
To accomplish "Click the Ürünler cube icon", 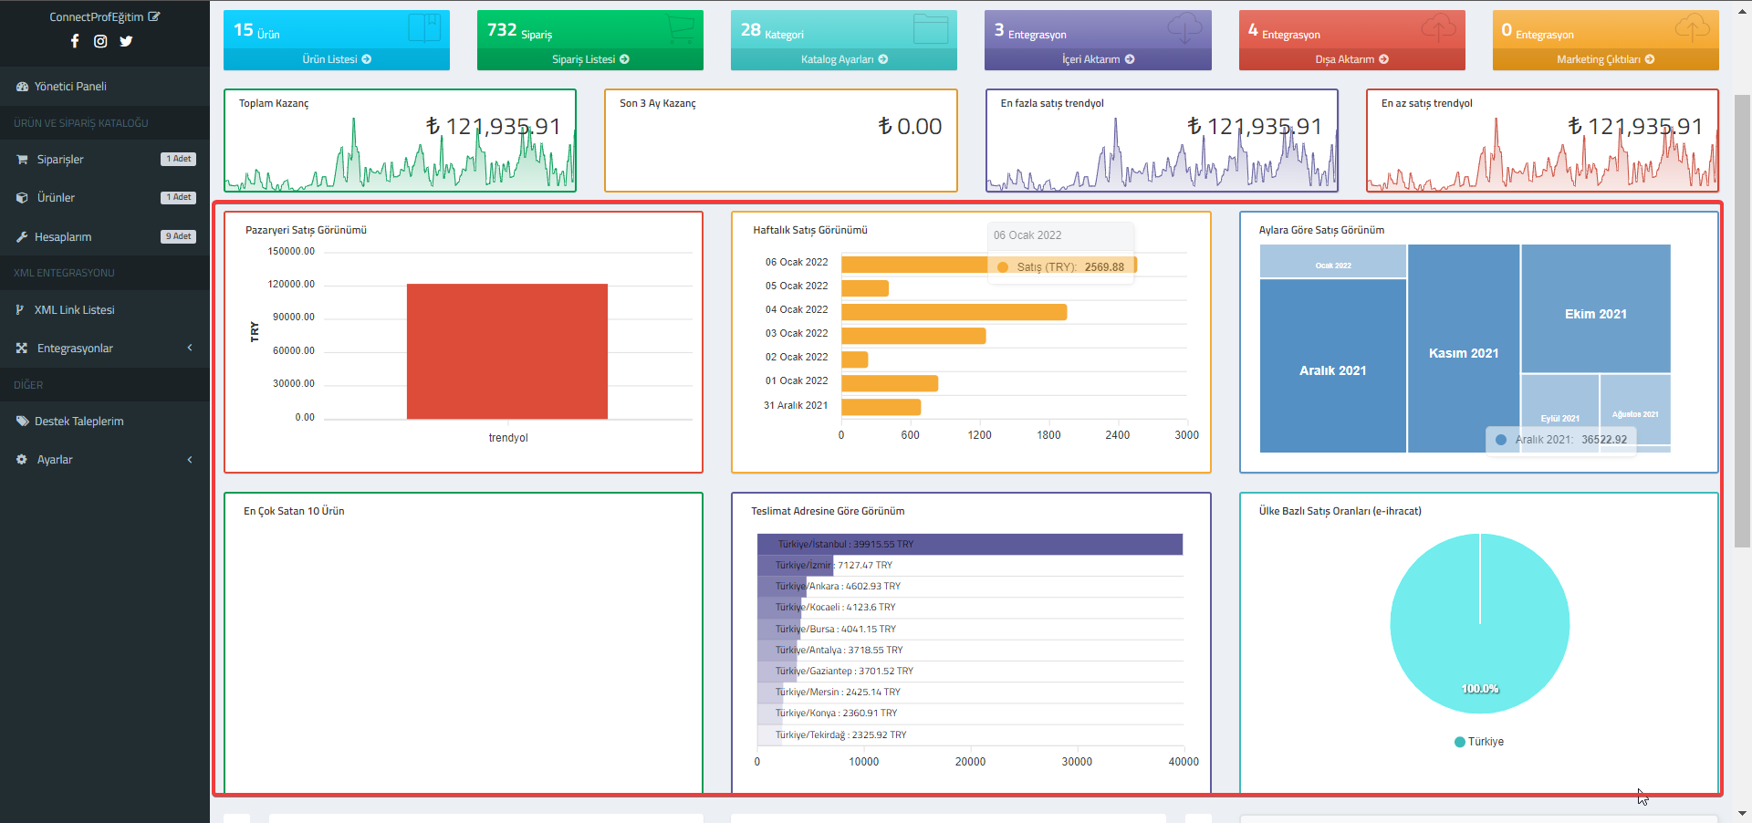I will pos(22,198).
